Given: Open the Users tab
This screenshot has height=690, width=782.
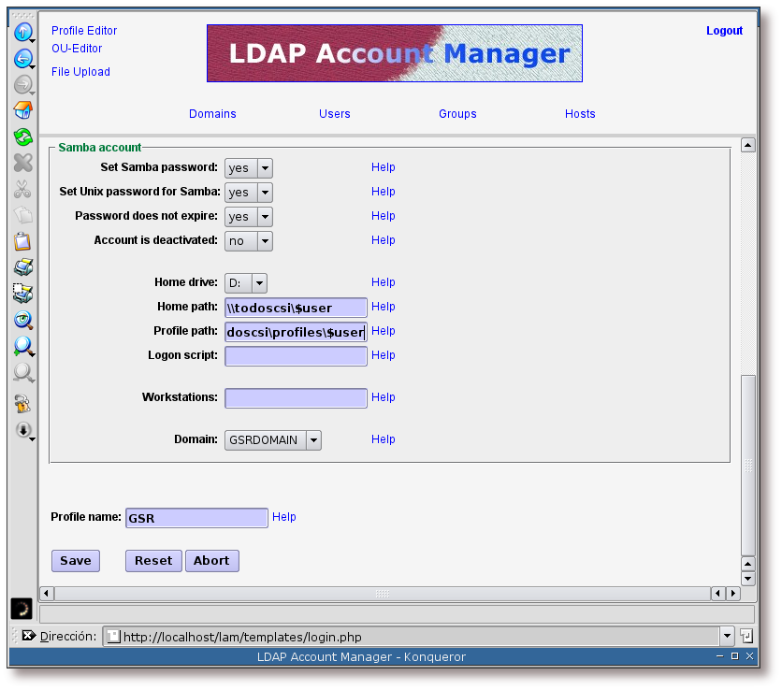Looking at the screenshot, I should point(334,114).
